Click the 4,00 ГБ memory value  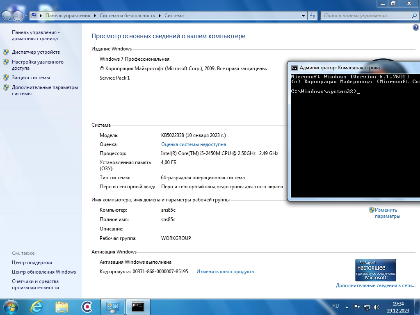tap(169, 162)
